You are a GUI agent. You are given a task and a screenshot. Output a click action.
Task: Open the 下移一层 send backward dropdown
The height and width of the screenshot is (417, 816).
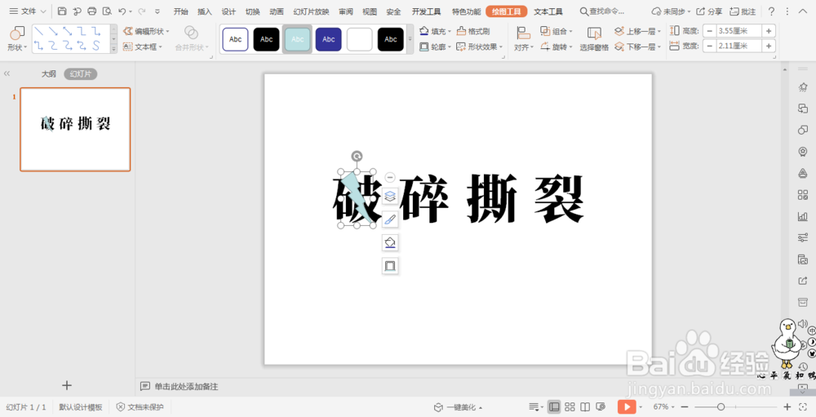pos(659,47)
